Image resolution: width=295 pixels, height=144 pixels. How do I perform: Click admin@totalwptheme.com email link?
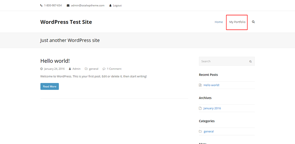click(x=88, y=6)
